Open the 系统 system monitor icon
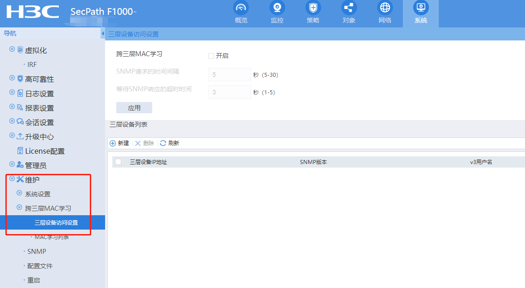The image size is (525, 288). coord(421,7)
